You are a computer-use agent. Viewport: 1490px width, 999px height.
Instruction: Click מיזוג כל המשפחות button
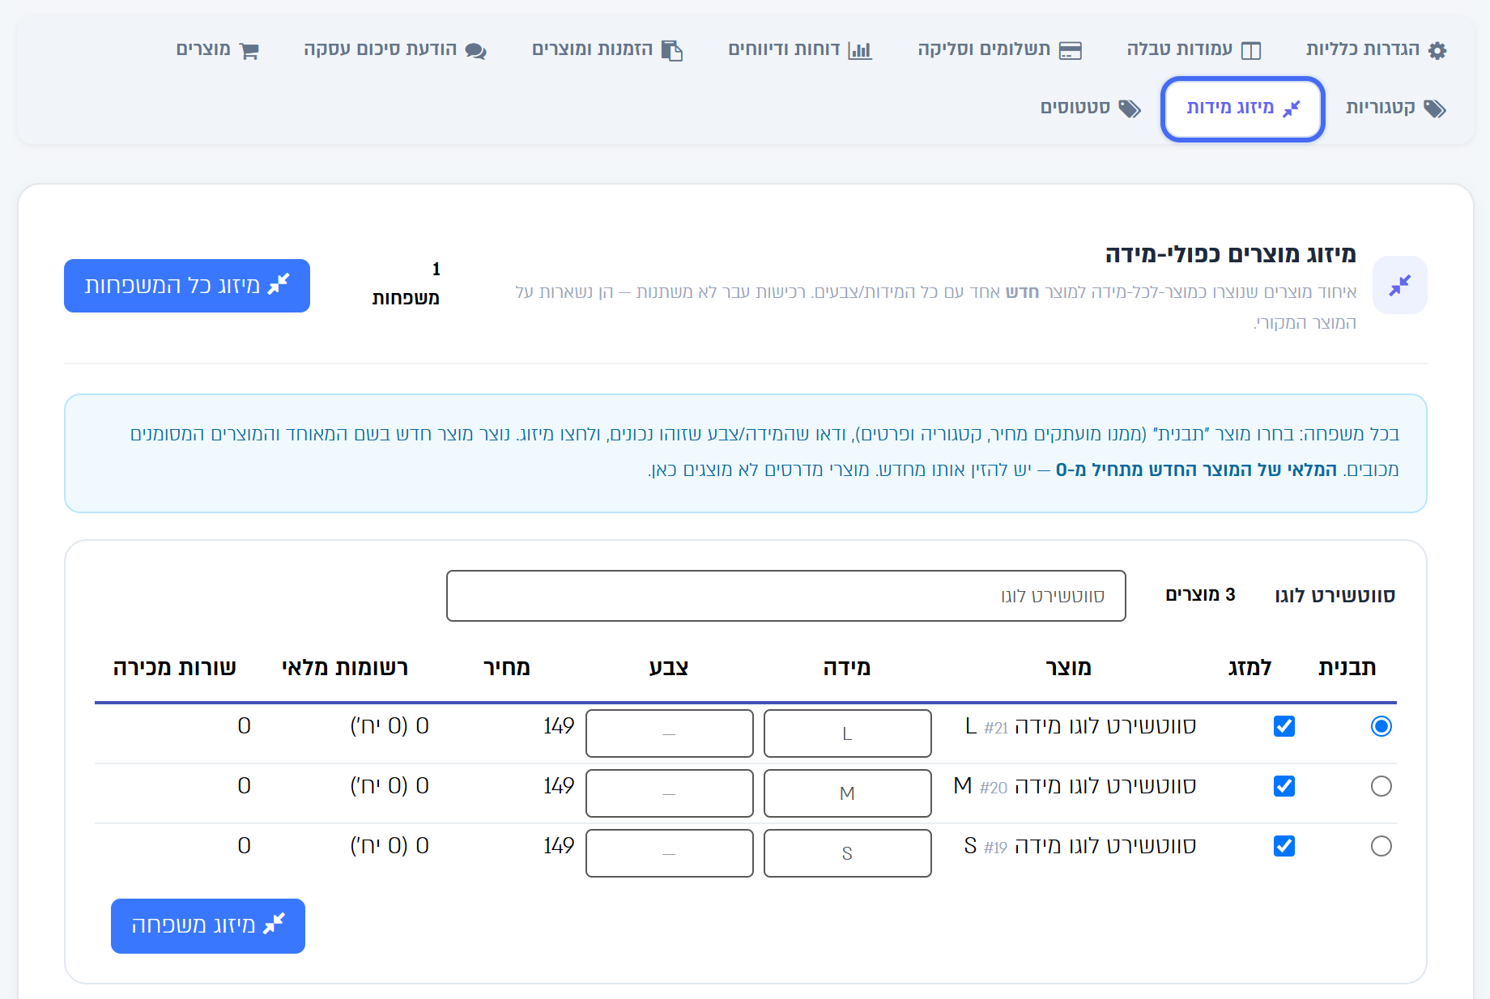point(187,286)
